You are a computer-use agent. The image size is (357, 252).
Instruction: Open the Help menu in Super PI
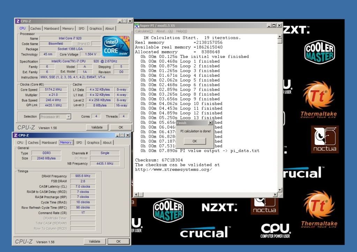pos(181,31)
